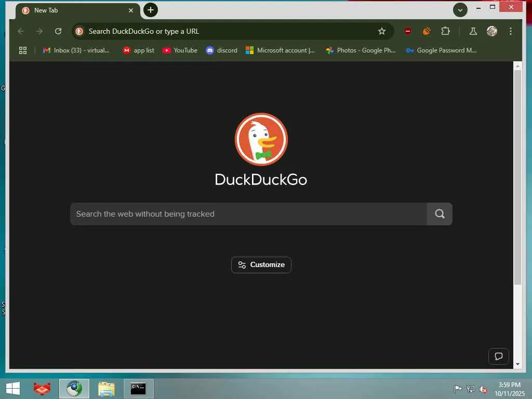Close the New Tab tab
This screenshot has width=532, height=399.
coord(130,10)
